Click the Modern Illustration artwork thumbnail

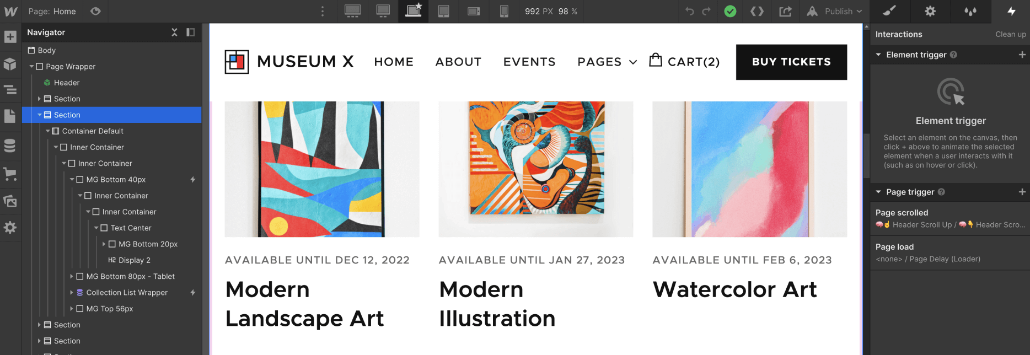[535, 169]
